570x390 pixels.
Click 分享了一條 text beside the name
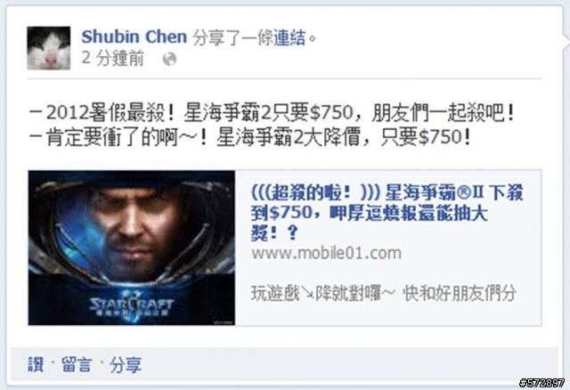click(x=232, y=37)
